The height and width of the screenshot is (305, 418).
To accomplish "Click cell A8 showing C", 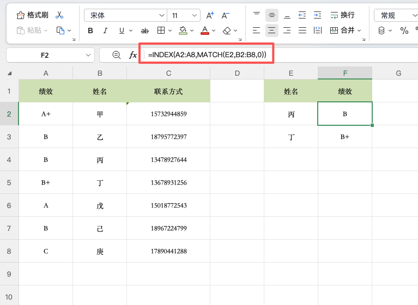I will (x=46, y=251).
